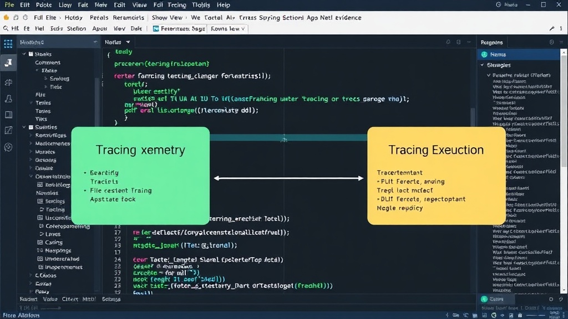Screen dimensions: 568x319
Task: Click the green Ecsre icon at right panel bottom
Action: tap(484, 299)
